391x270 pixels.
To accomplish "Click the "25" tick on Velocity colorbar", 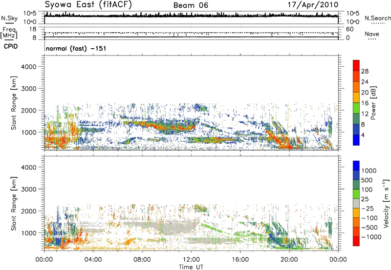I will click(x=365, y=199).
